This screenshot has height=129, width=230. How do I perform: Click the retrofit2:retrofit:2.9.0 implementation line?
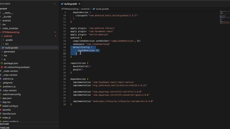[x=107, y=92]
